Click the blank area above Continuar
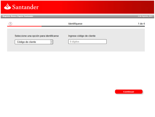The image size is (155, 117). coord(129,71)
